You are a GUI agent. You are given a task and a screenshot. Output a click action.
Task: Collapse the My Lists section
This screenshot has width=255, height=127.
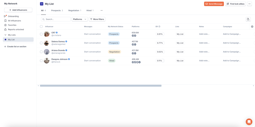click(5, 35)
